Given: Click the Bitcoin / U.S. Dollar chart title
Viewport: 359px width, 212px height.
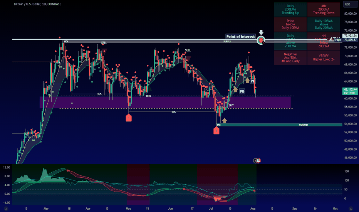Looking at the screenshot, I should 37,4.
